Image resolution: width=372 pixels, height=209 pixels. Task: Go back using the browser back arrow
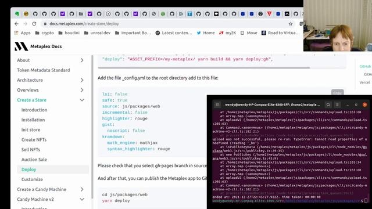tap(16, 24)
